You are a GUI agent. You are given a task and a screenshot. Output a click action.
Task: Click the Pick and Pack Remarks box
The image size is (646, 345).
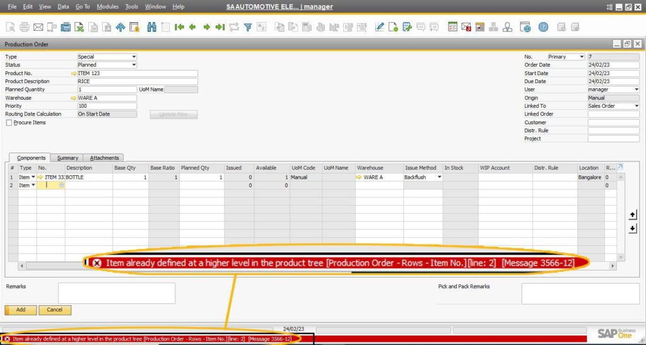tap(580, 293)
